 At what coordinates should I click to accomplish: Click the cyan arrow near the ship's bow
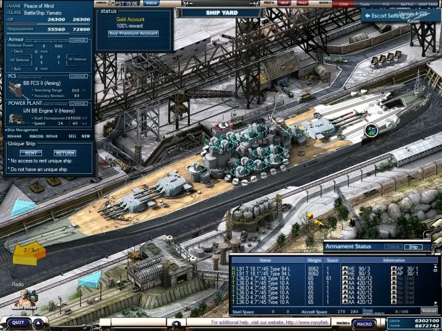[23, 207]
